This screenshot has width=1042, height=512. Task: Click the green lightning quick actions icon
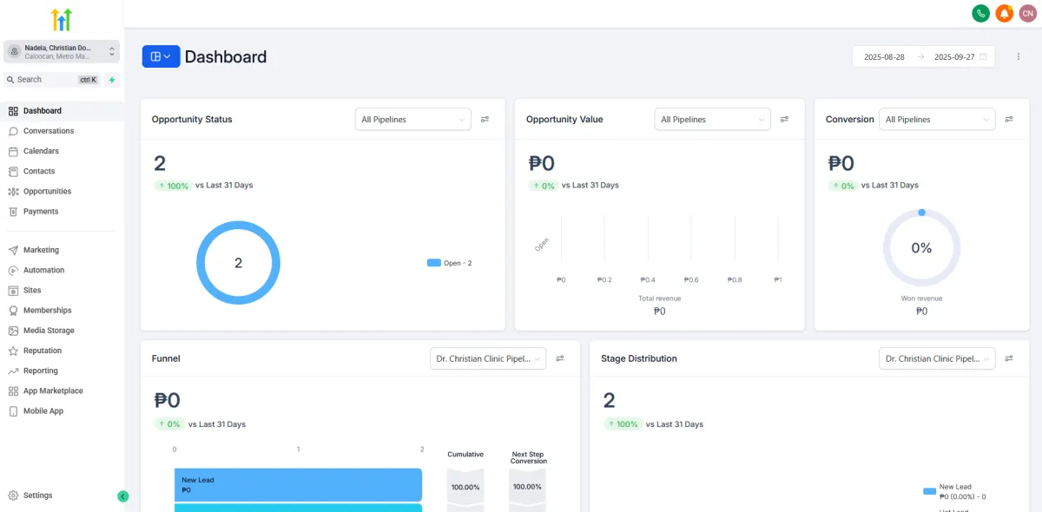tap(112, 80)
